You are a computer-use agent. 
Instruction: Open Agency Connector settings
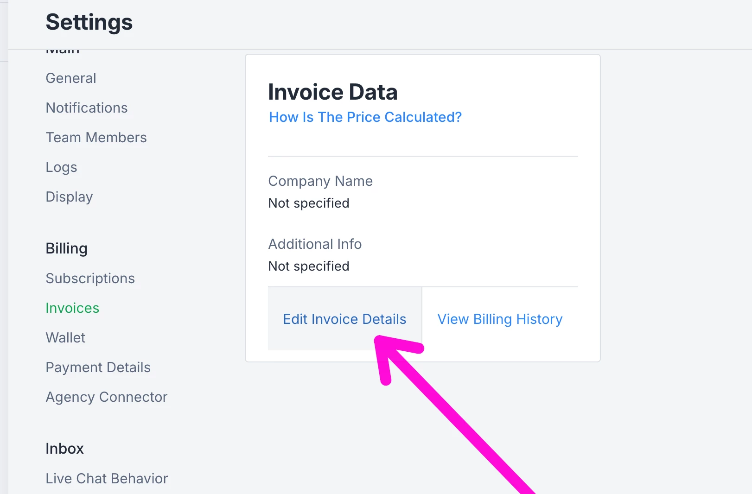pos(106,397)
